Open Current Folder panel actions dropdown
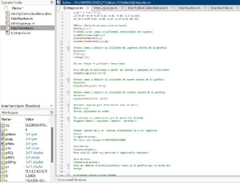240x183 pixels. tap(51, 2)
